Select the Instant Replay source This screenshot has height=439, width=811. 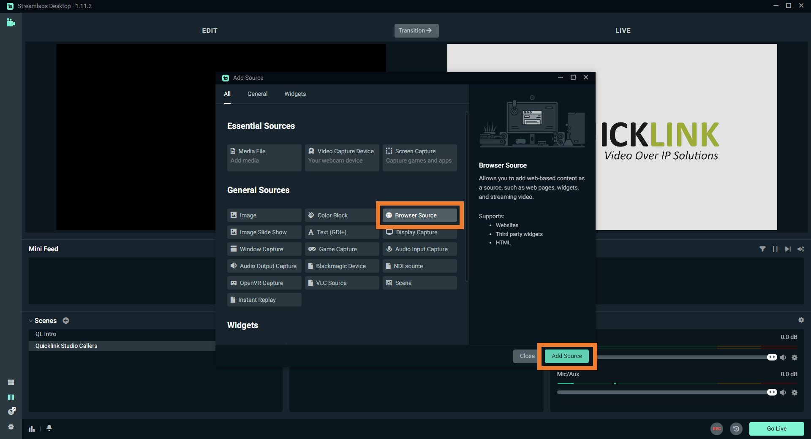tap(264, 300)
